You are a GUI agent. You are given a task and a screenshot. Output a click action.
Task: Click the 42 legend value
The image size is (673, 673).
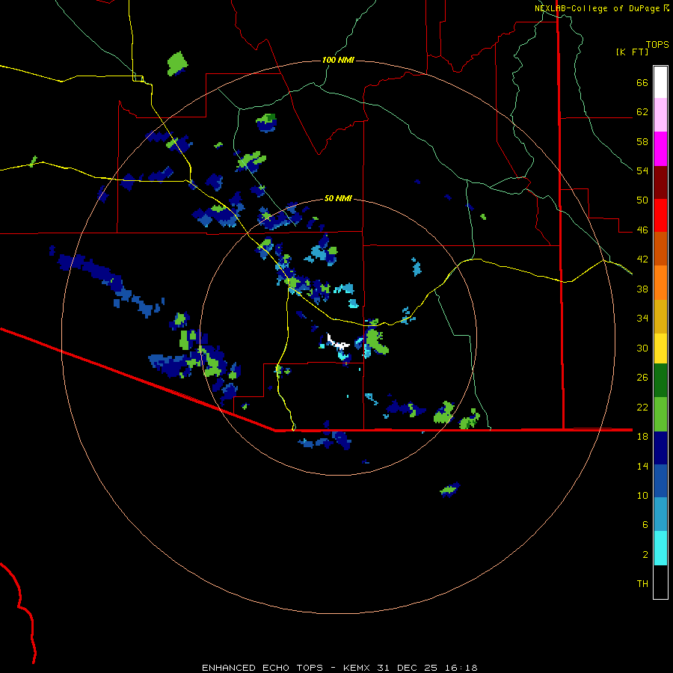[642, 259]
